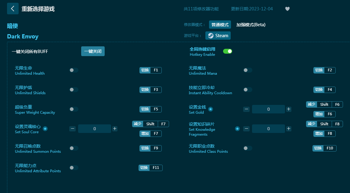Image resolution: width=350 pixels, height=193 pixels.
Task: Click the heart favorite icon
Action: (287, 9)
